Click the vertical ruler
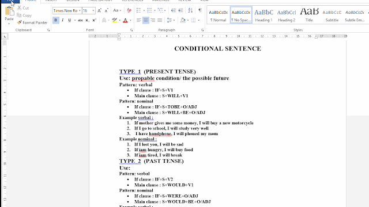 click(x=5, y=123)
